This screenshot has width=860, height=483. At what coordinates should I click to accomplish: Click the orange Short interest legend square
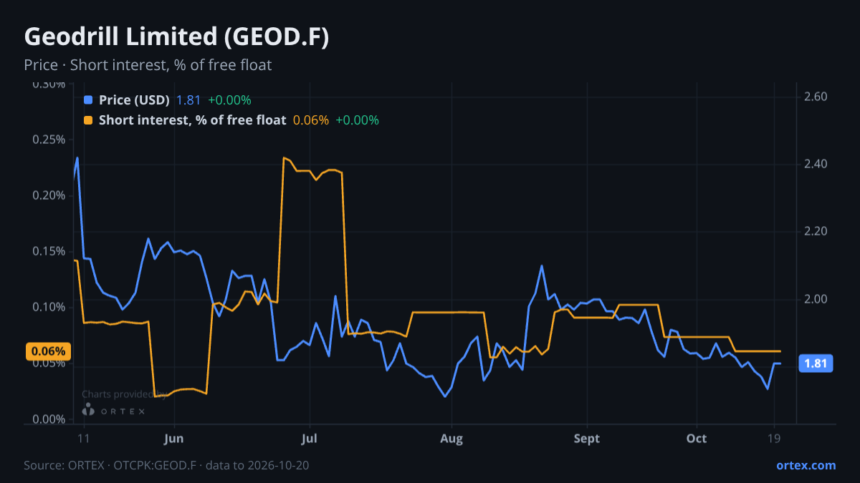point(88,120)
